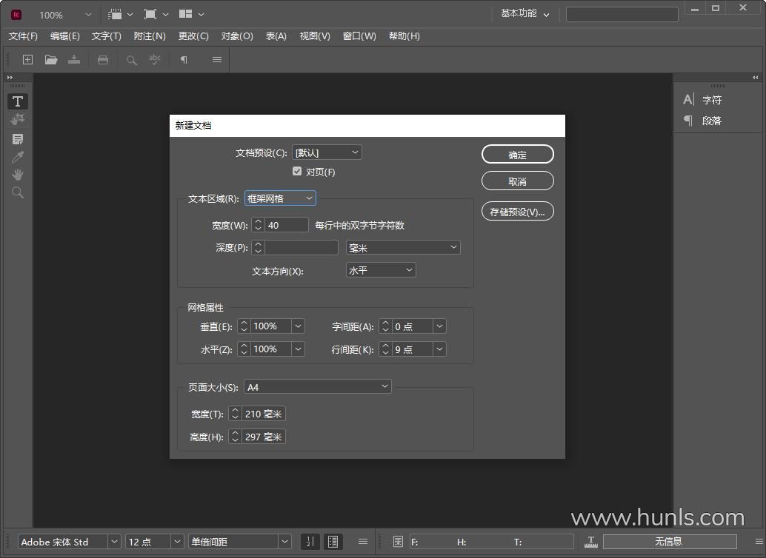Click the 宽度(W) stepper arrows
Screen dimensions: 766x558
click(258, 225)
